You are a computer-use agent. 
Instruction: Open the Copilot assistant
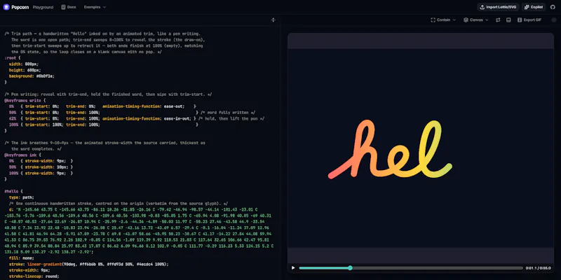(x=534, y=7)
